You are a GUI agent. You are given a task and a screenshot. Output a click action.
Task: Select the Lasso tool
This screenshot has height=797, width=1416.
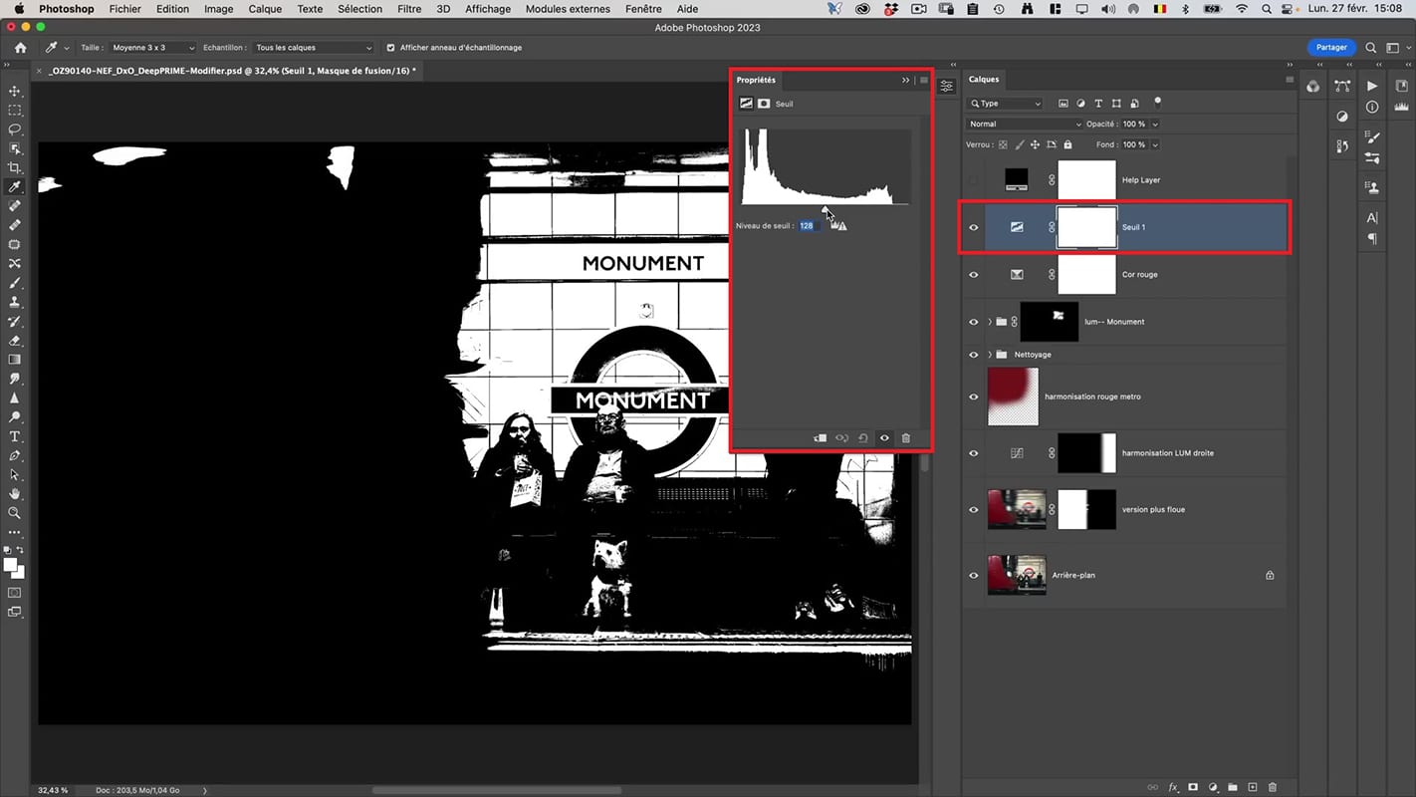click(x=15, y=130)
